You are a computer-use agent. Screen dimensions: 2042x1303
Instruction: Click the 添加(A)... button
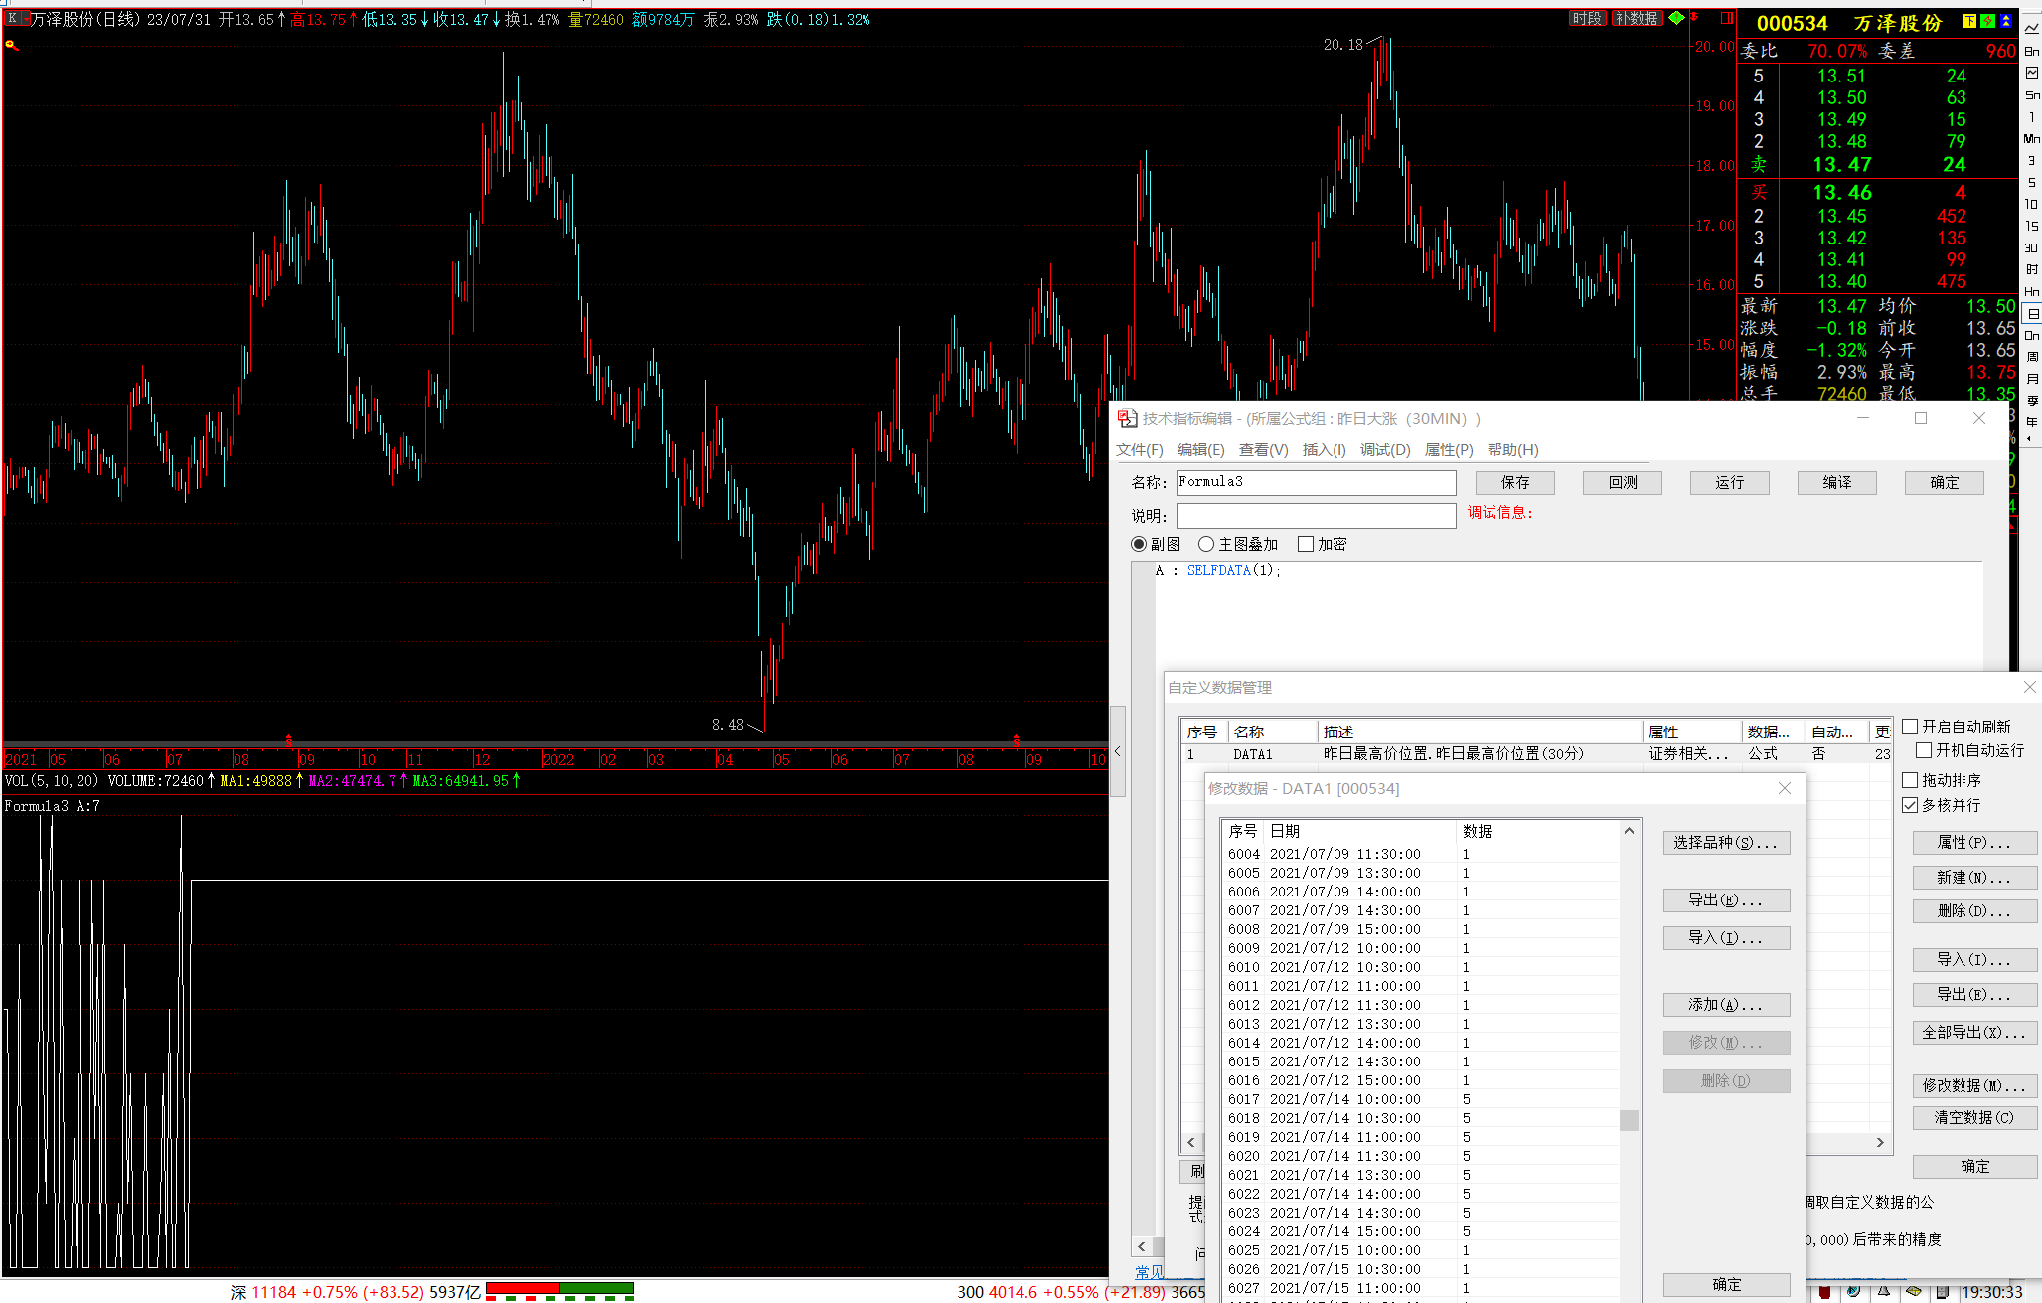click(x=1727, y=1005)
